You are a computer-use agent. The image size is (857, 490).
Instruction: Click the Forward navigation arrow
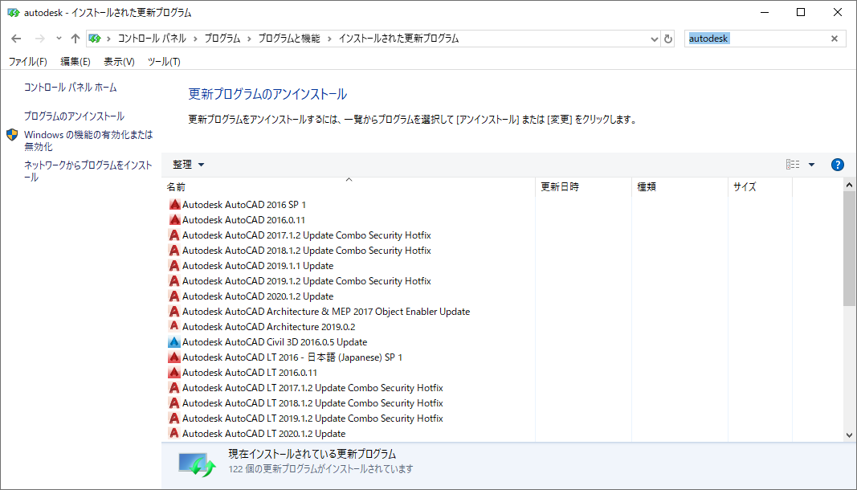coord(40,39)
